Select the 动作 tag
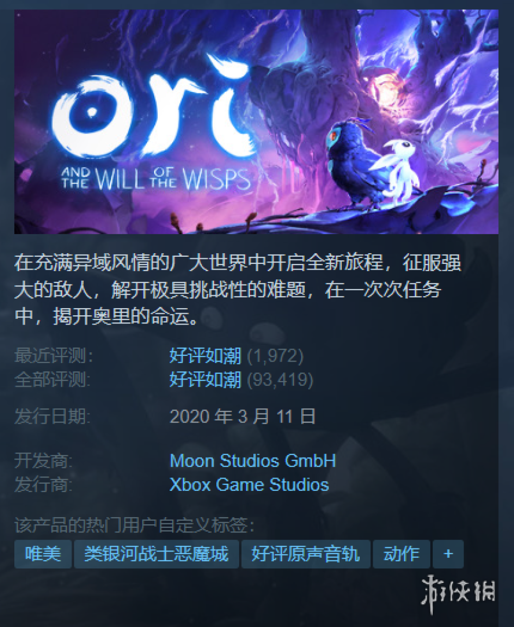The height and width of the screenshot is (627, 514). click(401, 554)
